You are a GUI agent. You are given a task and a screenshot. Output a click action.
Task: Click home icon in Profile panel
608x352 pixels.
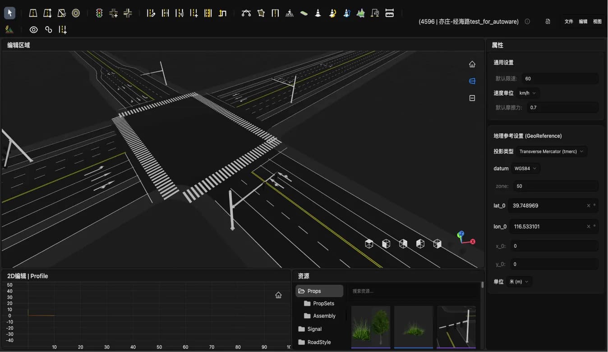pos(278,295)
